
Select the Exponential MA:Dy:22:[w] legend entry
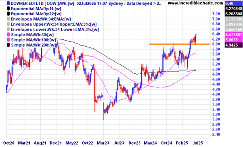pyautogui.click(x=36, y=14)
